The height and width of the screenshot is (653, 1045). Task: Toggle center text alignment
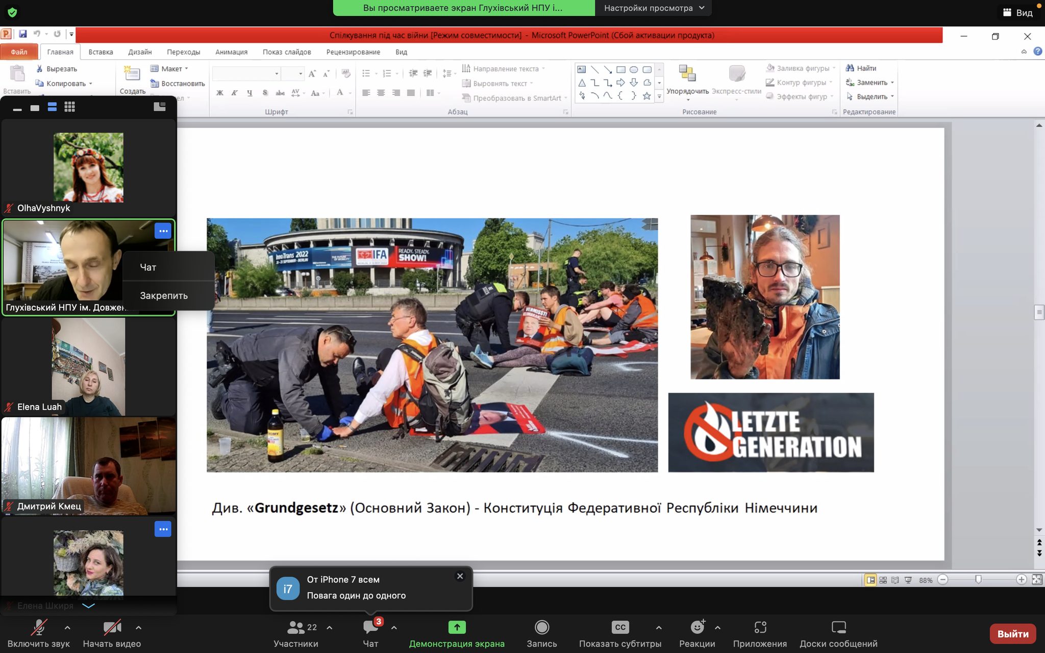(x=381, y=93)
